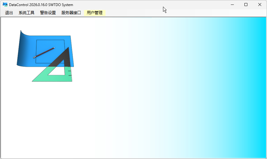This screenshot has height=159, width=267.
Task: Click the empty menu bar area right of 用户管理
Action: tap(181, 13)
